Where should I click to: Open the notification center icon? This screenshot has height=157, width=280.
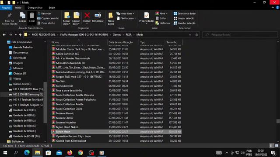coord(273,153)
